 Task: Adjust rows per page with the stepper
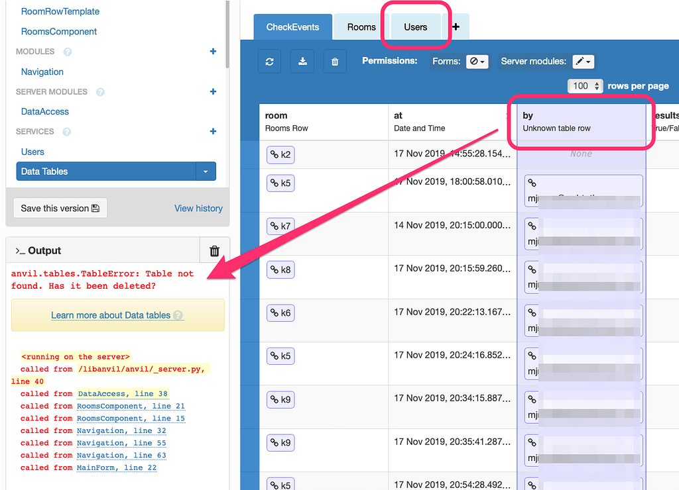click(x=598, y=85)
